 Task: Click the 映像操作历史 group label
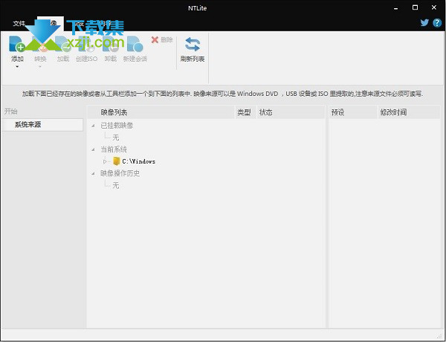coord(120,173)
